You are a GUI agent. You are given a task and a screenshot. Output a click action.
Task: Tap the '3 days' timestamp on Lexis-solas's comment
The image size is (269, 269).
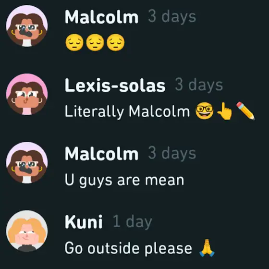tap(199, 85)
